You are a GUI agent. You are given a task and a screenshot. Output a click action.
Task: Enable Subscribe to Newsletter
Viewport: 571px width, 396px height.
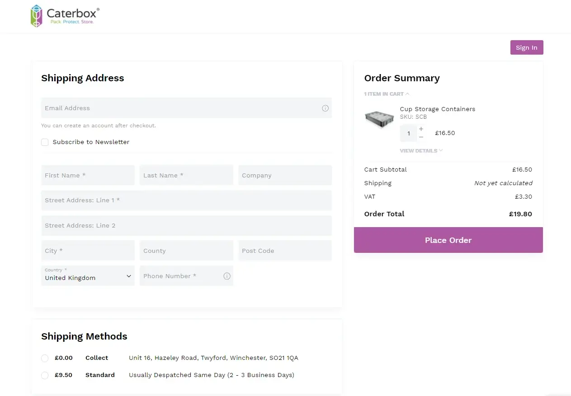(45, 142)
